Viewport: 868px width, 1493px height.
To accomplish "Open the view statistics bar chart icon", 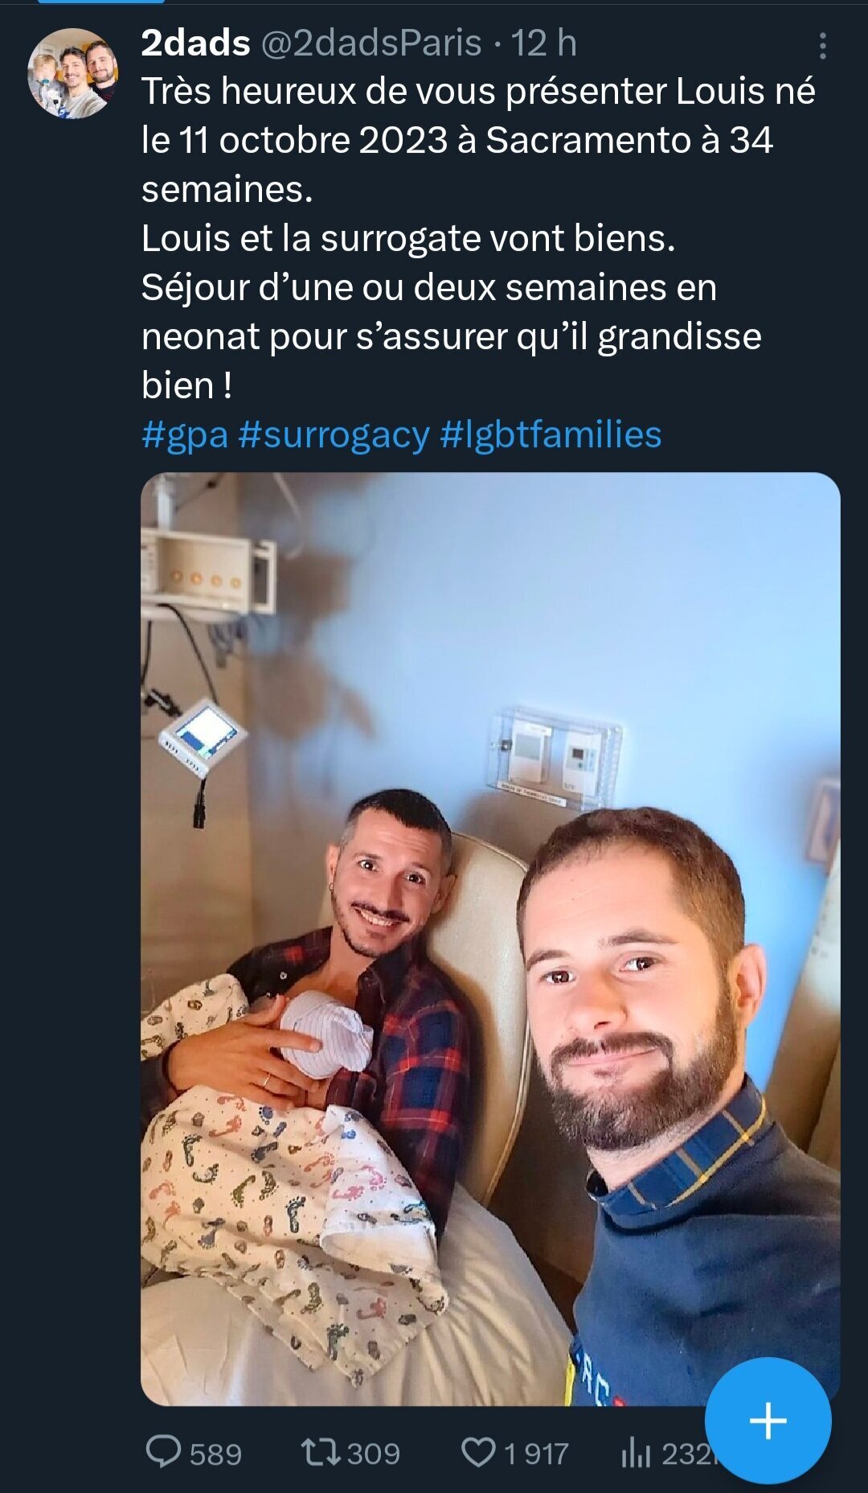I will pyautogui.click(x=636, y=1452).
